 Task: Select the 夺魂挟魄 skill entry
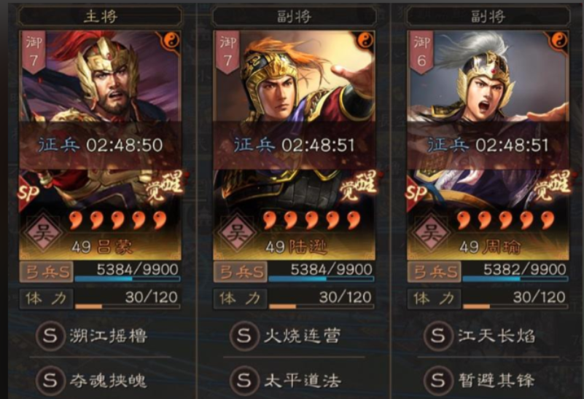click(92, 380)
